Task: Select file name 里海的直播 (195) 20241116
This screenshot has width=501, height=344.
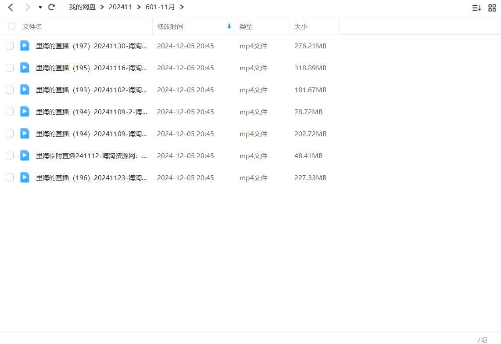Action: pyautogui.click(x=91, y=68)
